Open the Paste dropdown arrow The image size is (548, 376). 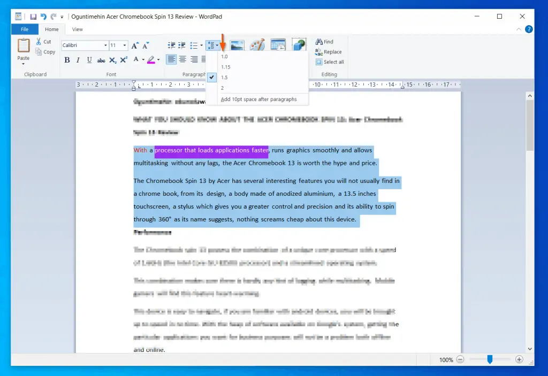coord(24,64)
